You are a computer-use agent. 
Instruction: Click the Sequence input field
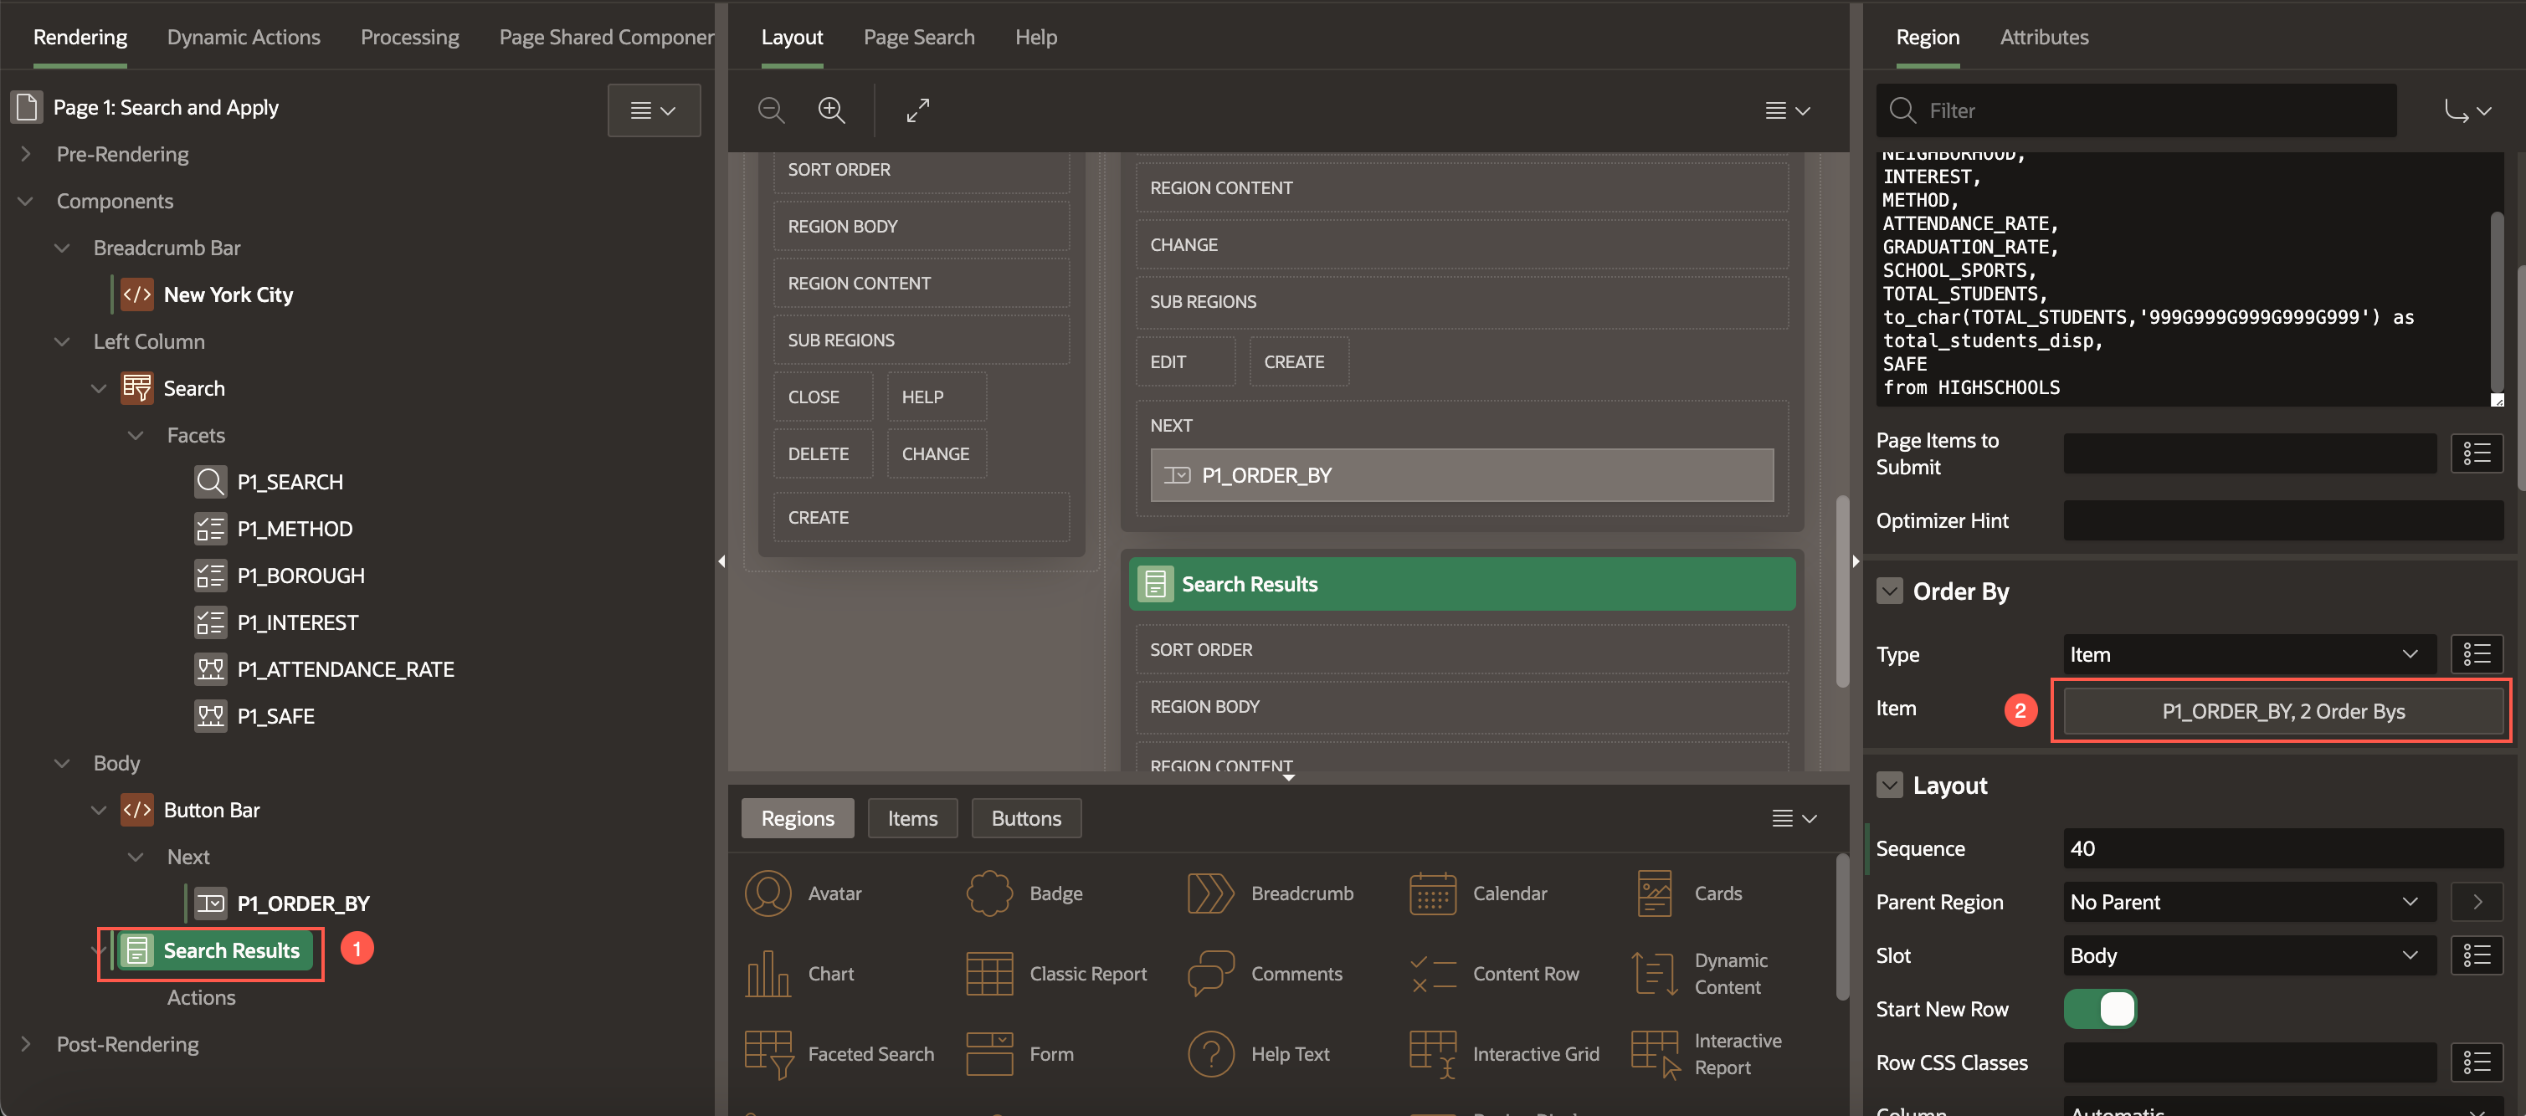click(x=2282, y=848)
